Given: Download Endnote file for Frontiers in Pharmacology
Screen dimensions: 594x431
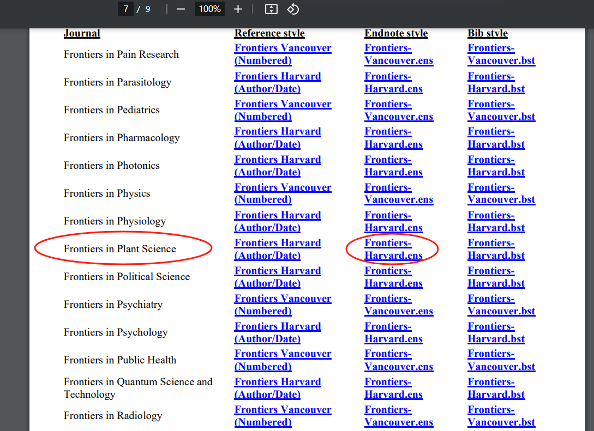Looking at the screenshot, I should pos(394,138).
